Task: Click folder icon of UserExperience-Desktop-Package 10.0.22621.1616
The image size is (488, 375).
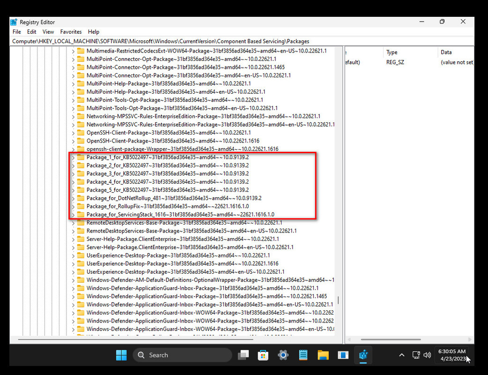Action: 81,263
